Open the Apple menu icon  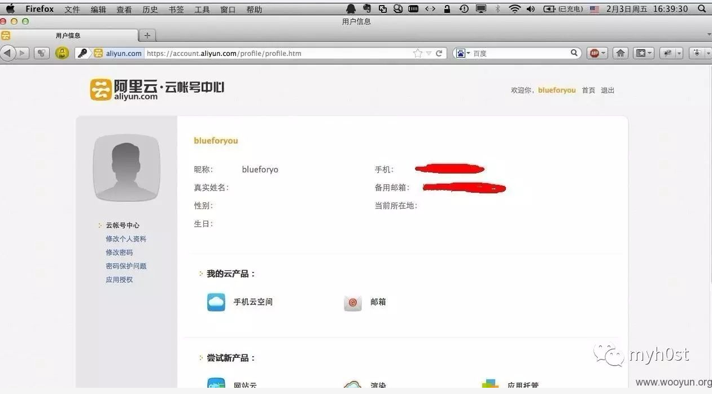10,8
